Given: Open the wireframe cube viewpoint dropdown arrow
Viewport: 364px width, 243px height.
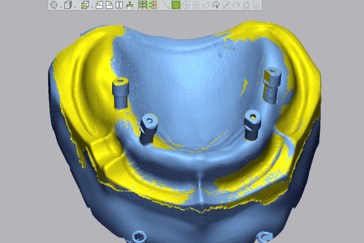Looking at the screenshot, I should click(92, 7).
